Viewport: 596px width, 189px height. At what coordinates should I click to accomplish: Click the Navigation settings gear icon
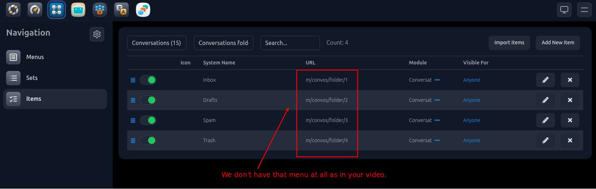97,34
